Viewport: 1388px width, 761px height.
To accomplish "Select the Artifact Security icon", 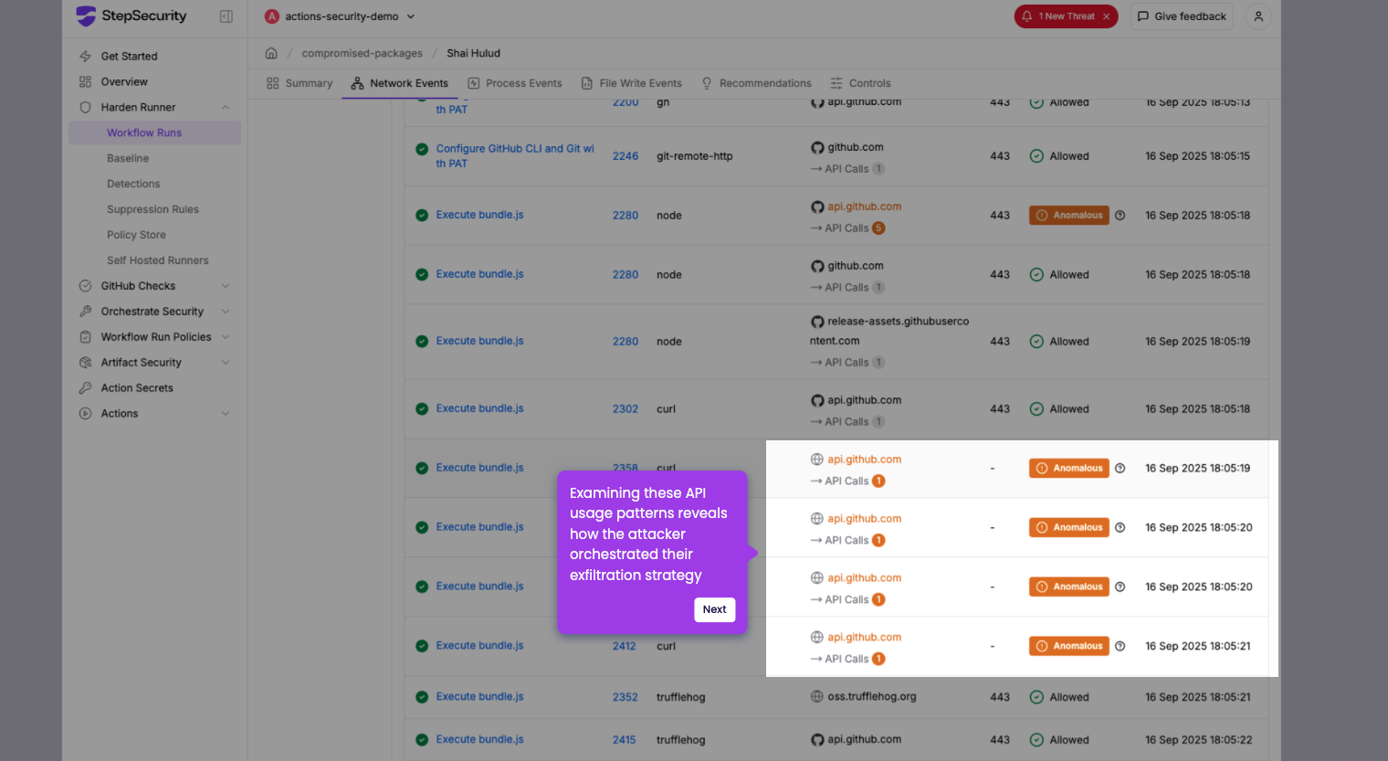I will [x=84, y=362].
